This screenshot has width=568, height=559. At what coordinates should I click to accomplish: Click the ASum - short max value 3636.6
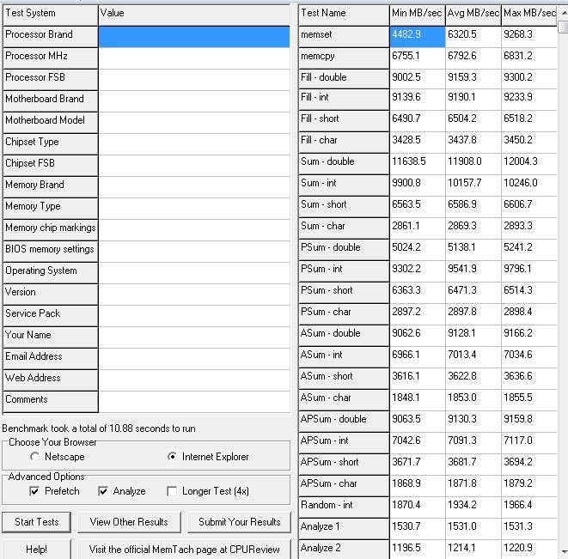tap(529, 379)
